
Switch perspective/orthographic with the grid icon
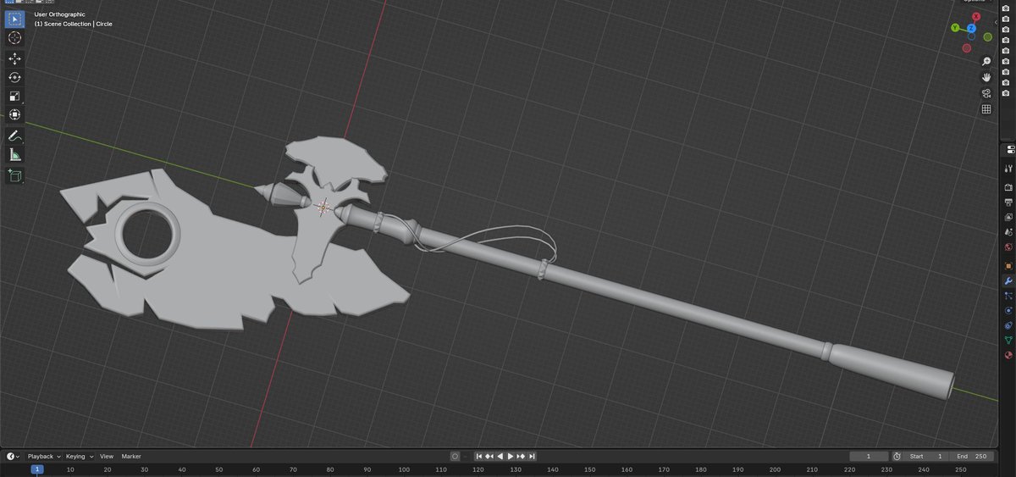coord(986,109)
